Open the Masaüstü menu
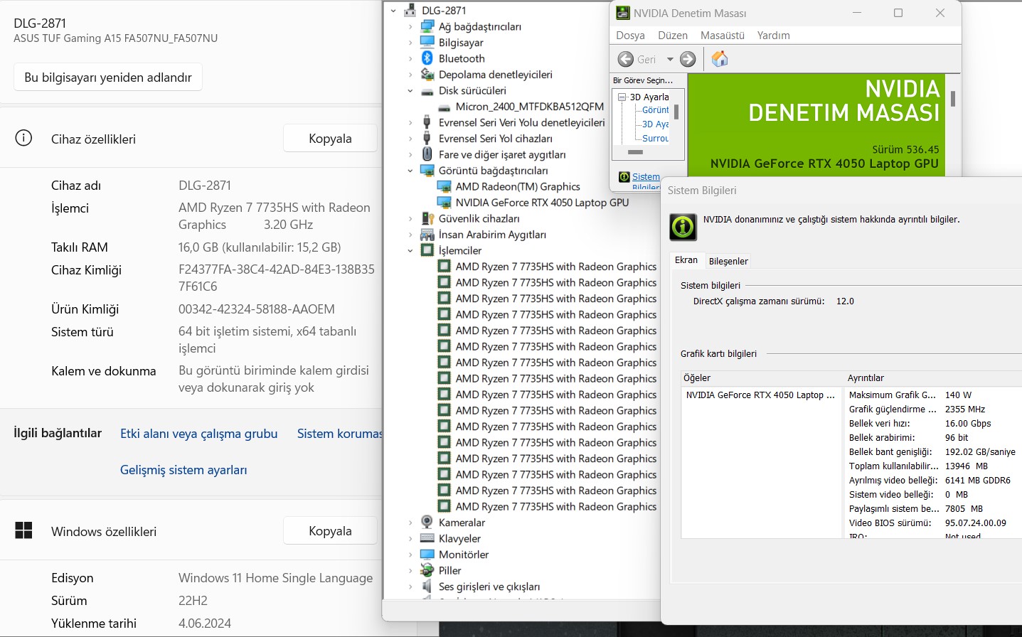 pyautogui.click(x=723, y=35)
